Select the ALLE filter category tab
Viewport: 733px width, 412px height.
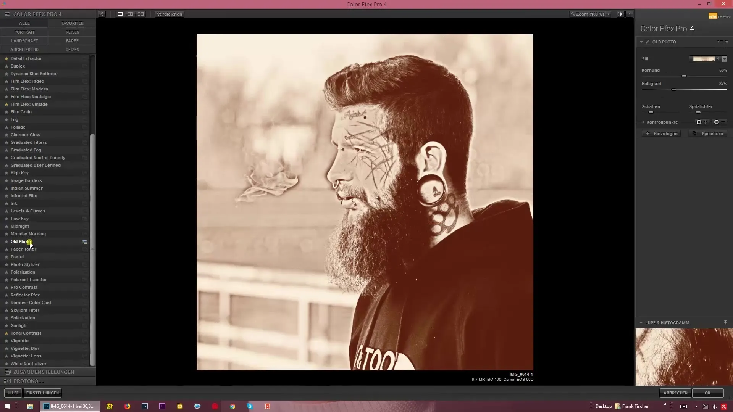click(x=24, y=23)
